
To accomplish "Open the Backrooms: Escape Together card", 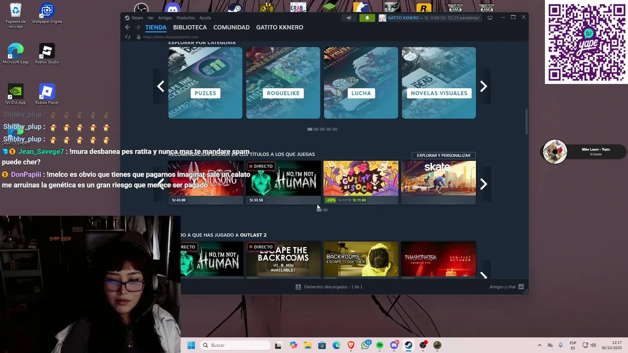I will pyautogui.click(x=361, y=259).
